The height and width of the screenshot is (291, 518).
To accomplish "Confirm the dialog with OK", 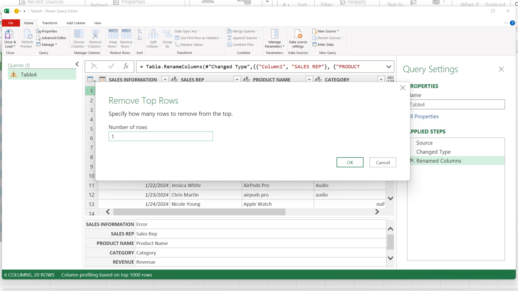I will [x=350, y=162].
